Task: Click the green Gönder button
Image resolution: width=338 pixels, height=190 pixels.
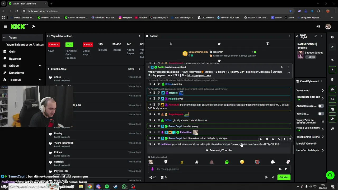Action: coord(284,177)
